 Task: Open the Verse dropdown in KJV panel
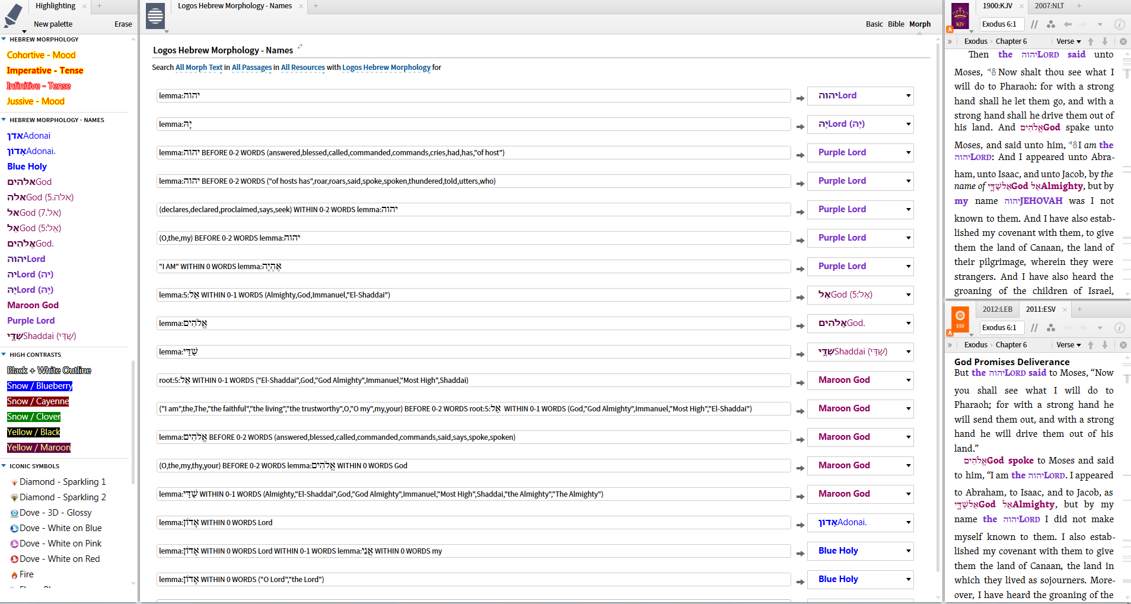click(1068, 41)
